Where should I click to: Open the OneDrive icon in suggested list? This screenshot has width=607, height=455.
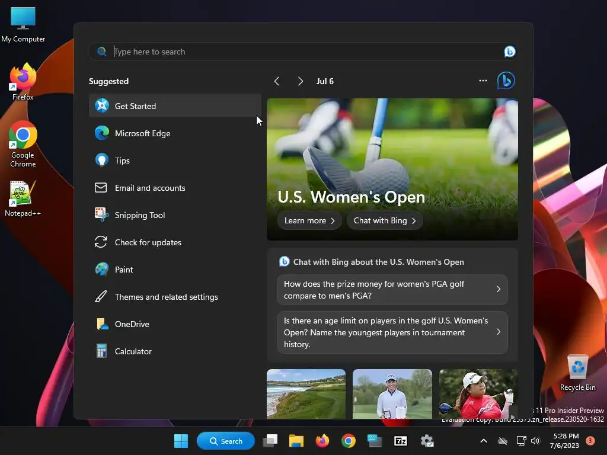pos(102,324)
